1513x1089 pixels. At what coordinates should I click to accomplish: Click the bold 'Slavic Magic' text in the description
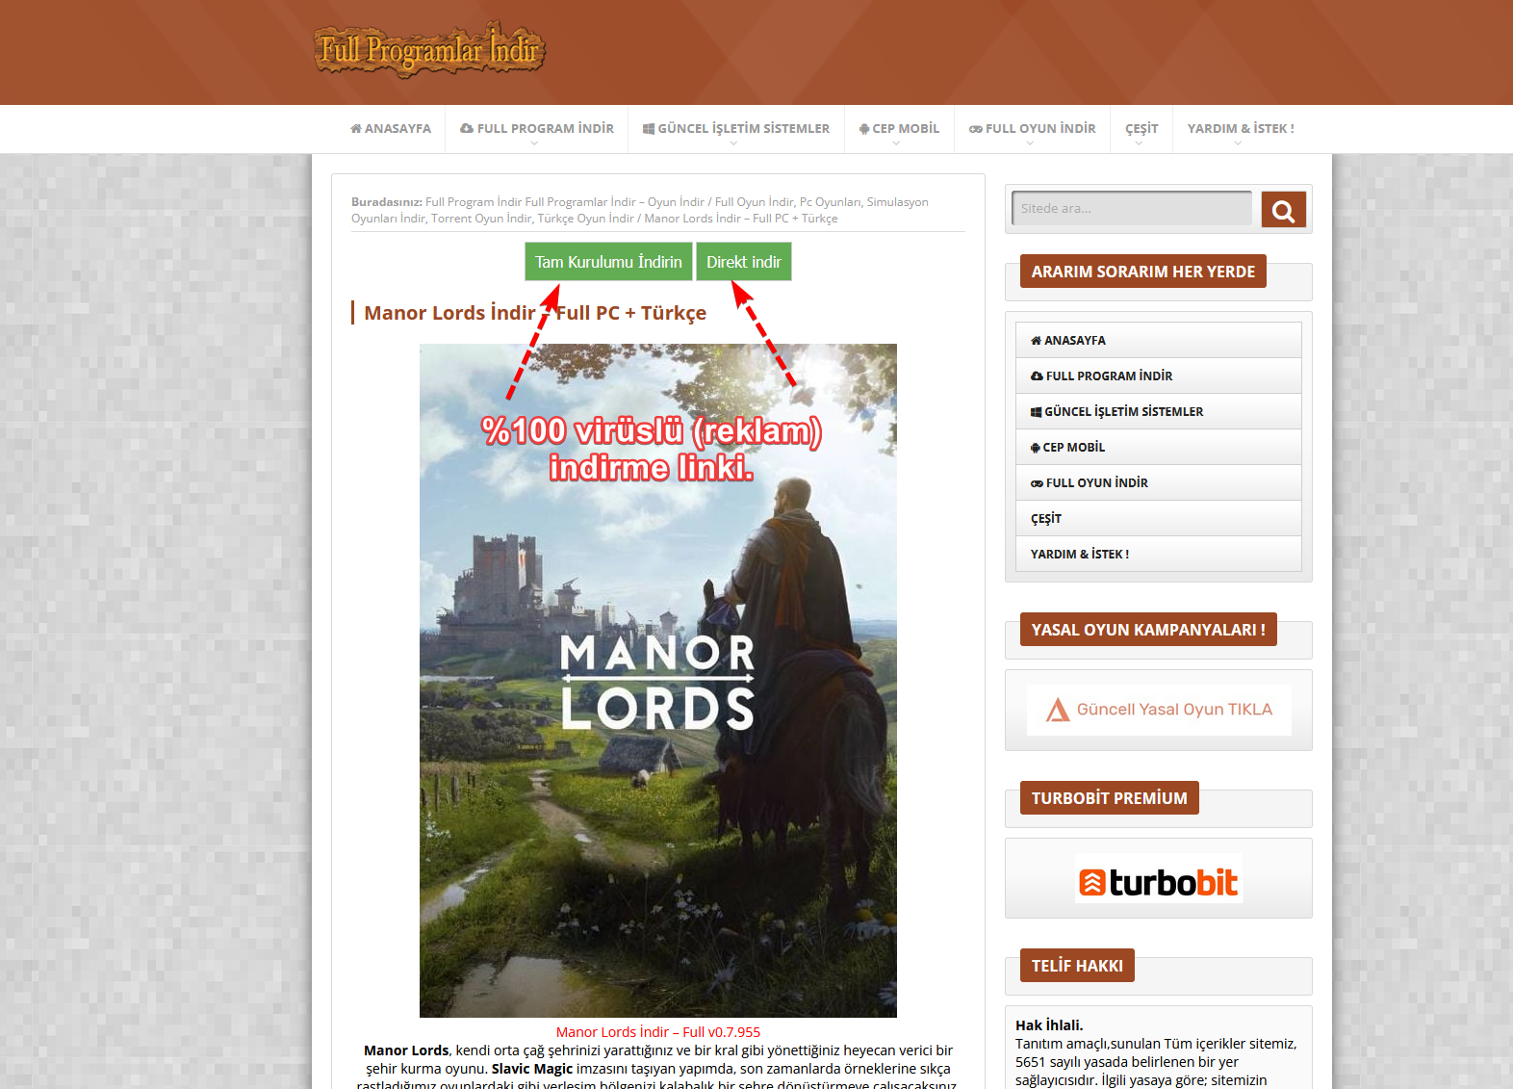click(x=532, y=1069)
